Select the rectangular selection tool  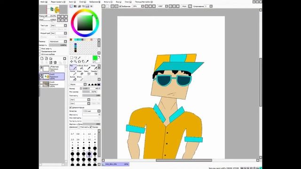pyautogui.click(x=71, y=57)
